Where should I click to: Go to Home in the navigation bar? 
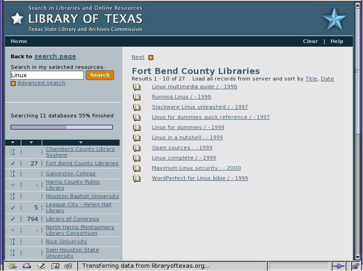click(x=19, y=41)
